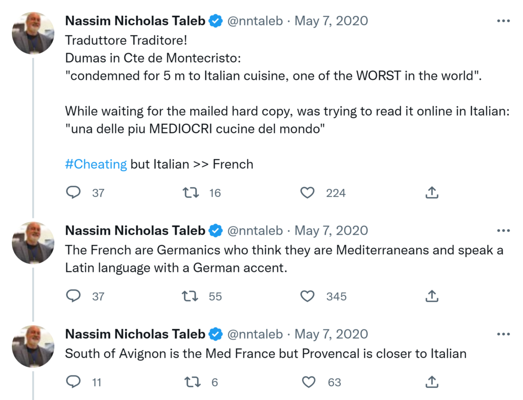523x400 pixels.
Task: Open more options on the Germanics tweet
Action: (x=503, y=231)
